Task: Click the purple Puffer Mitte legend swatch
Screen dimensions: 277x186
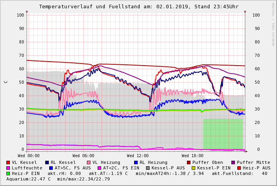Action: pyautogui.click(x=233, y=162)
